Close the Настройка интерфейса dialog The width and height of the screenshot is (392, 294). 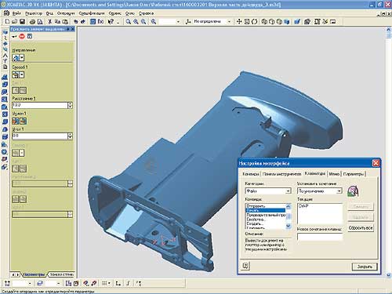click(376, 163)
